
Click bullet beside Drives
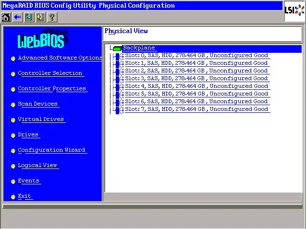(x=13, y=135)
